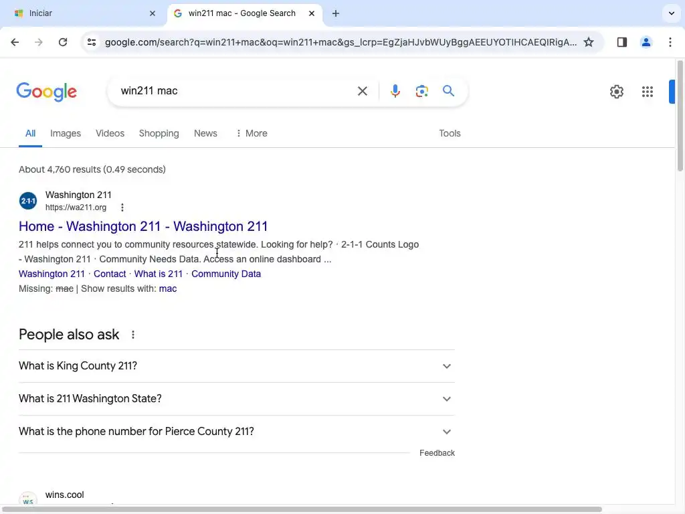Switch to Images results

point(66,133)
